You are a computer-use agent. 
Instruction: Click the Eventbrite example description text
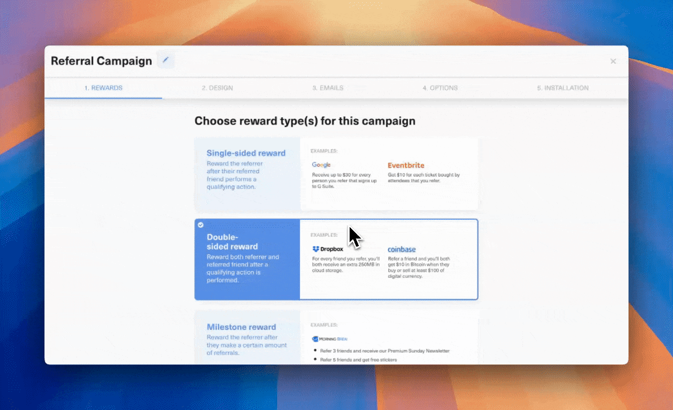[424, 178]
